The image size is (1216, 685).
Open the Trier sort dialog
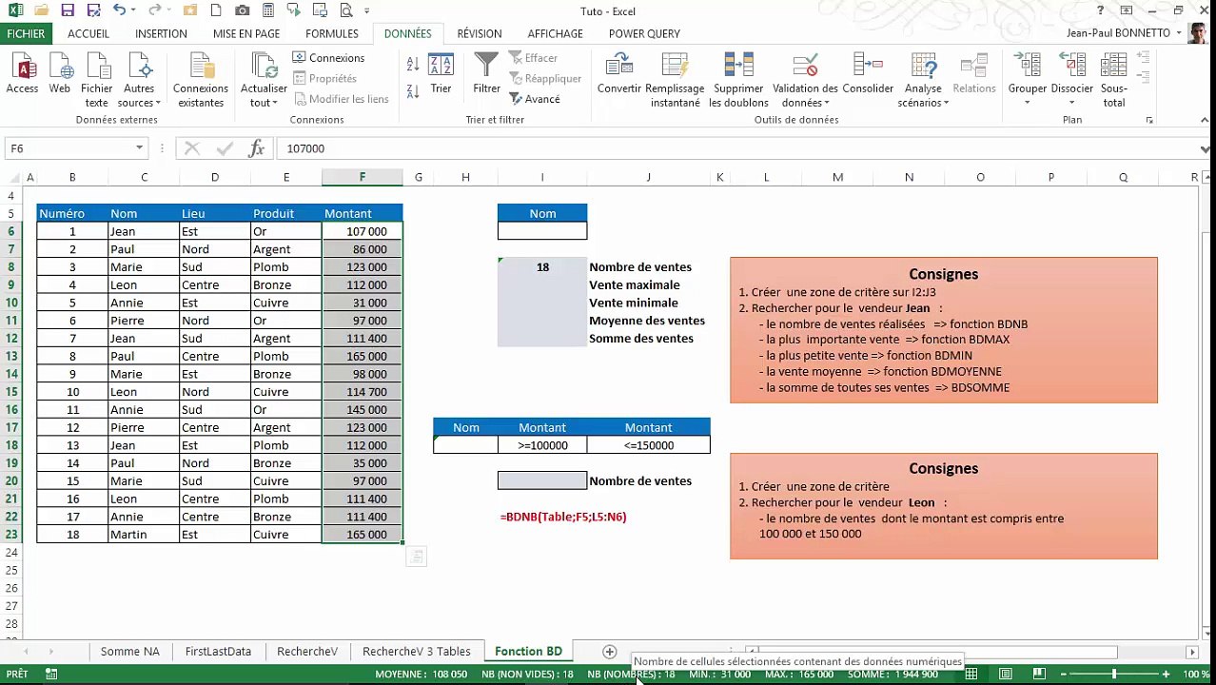441,75
